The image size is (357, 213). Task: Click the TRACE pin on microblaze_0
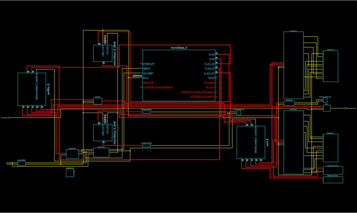[211, 78]
